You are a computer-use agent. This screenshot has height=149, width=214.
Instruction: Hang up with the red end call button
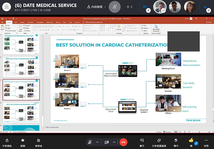[x=123, y=142]
